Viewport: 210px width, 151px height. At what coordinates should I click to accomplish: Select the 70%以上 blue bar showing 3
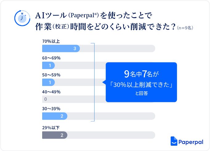[61, 48]
